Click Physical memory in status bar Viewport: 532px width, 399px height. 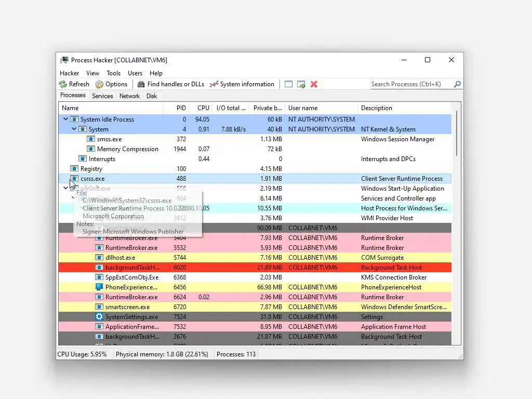pyautogui.click(x=162, y=354)
